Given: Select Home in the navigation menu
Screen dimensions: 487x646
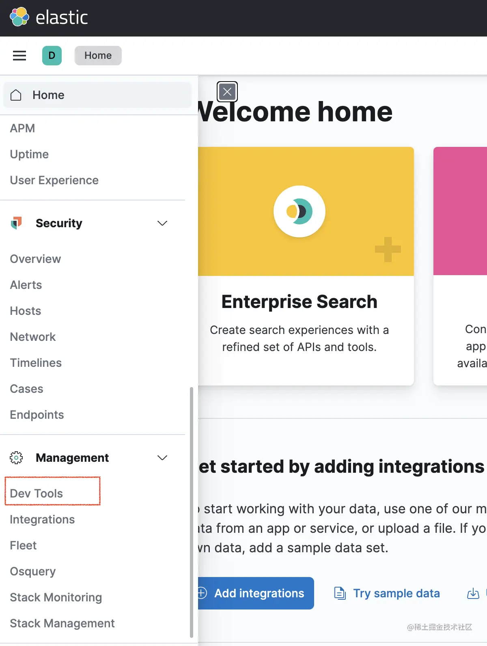Looking at the screenshot, I should (48, 95).
